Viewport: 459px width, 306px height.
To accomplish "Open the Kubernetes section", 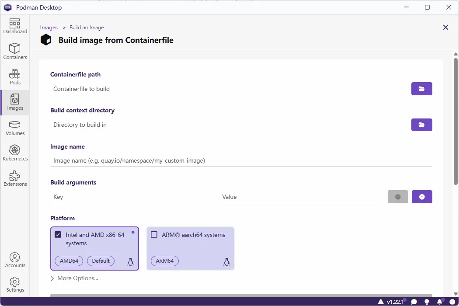I will click(15, 153).
